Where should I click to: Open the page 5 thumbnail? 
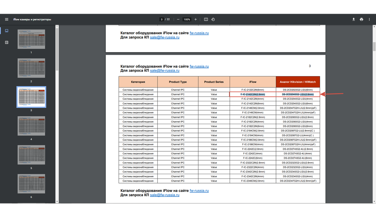coord(31,155)
